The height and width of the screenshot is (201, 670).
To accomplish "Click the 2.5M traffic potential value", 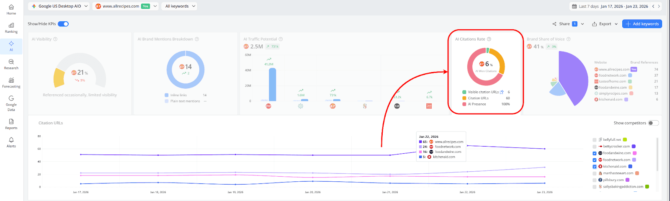I will point(256,46).
